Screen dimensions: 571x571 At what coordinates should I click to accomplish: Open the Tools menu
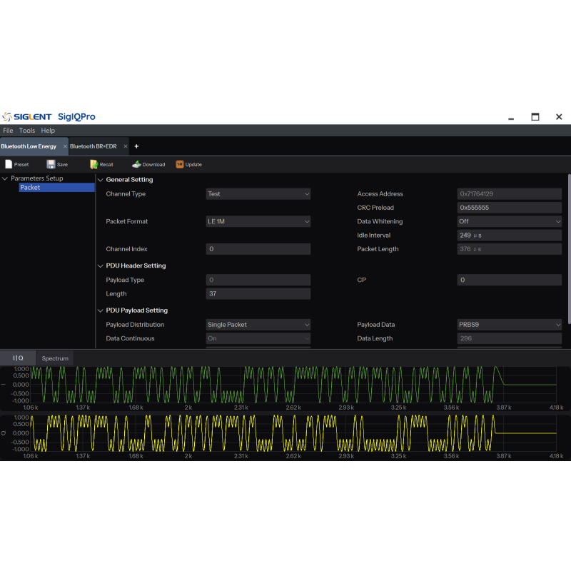coord(27,131)
